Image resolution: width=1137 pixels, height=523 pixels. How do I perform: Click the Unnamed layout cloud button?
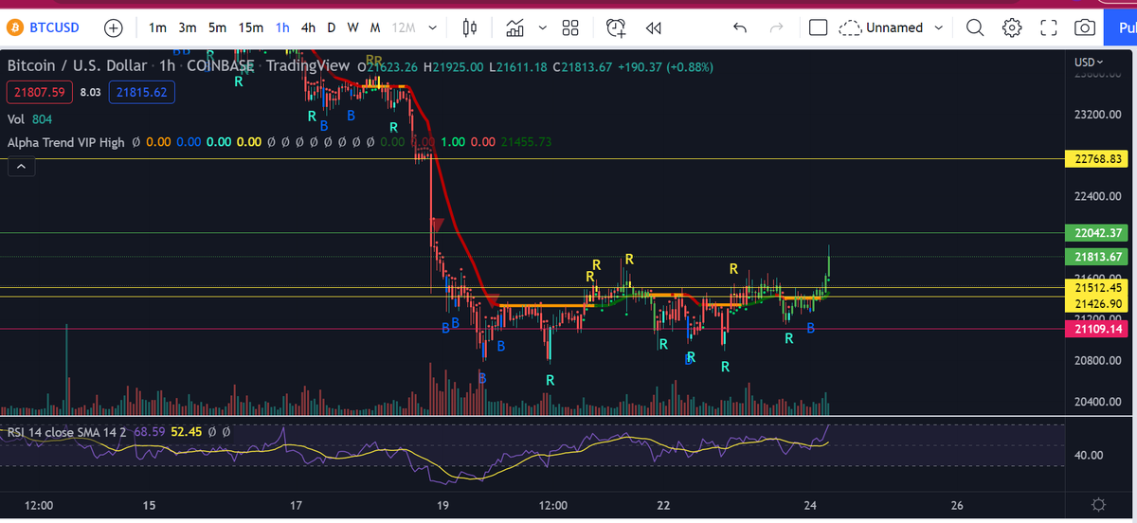pos(881,27)
